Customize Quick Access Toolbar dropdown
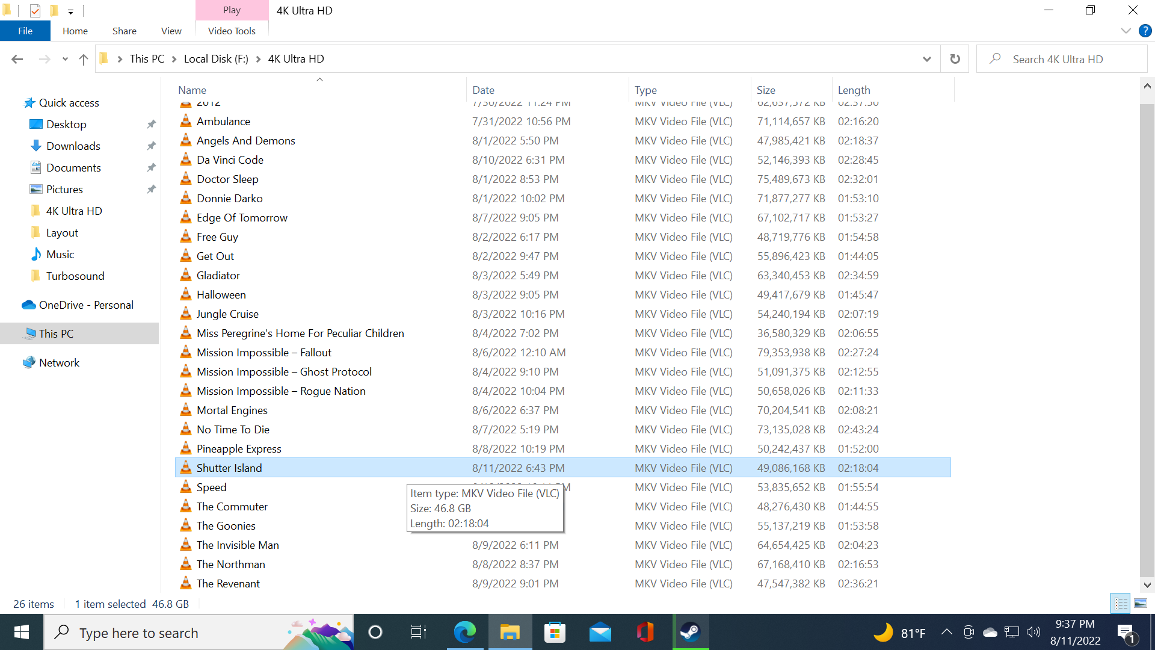Viewport: 1155px width, 650px height. coord(70,11)
